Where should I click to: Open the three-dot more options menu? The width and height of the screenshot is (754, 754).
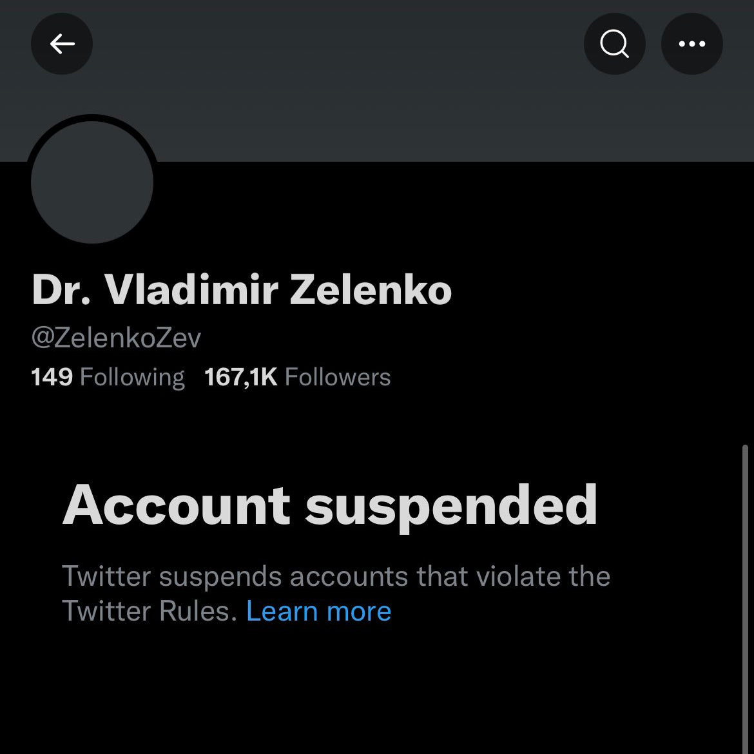pyautogui.click(x=692, y=44)
